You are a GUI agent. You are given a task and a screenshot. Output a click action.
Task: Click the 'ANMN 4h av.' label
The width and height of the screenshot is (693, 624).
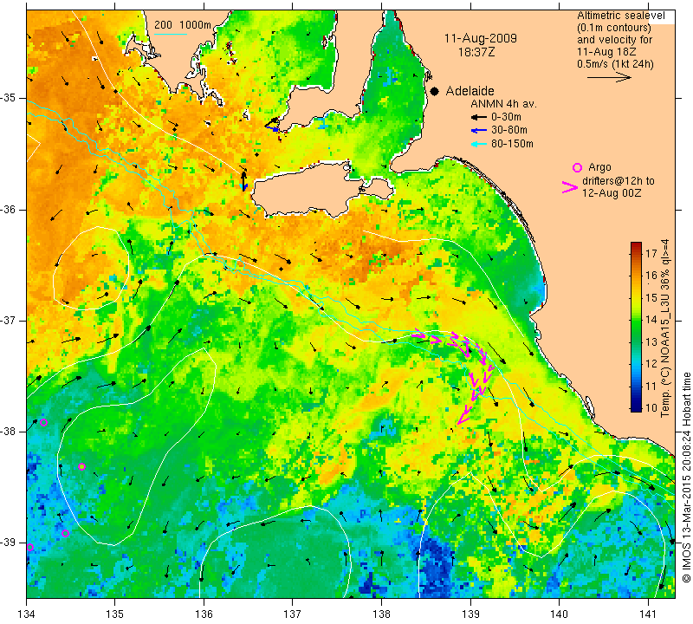(503, 104)
